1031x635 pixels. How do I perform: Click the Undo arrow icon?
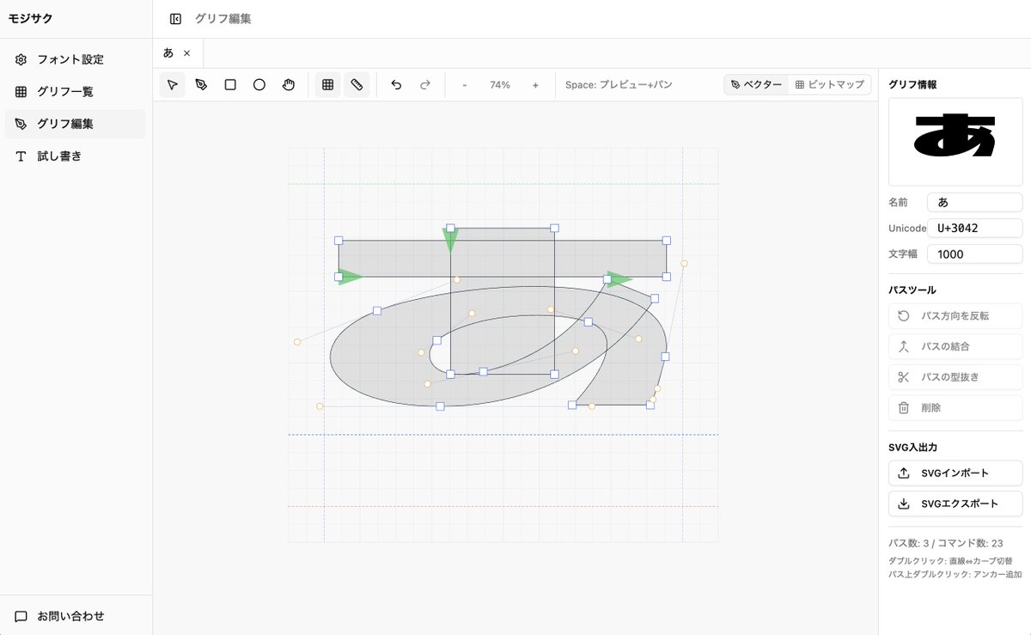[x=395, y=84]
